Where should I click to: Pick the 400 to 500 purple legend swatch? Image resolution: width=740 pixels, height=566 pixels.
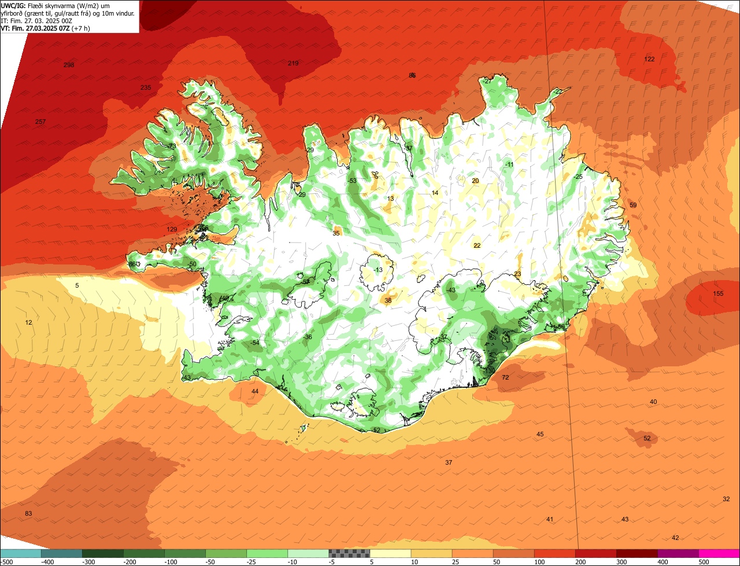(x=678, y=553)
